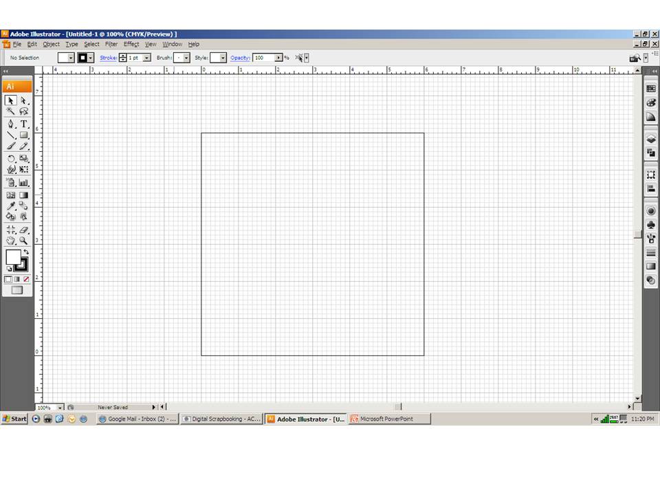
Task: Open the Window menu
Action: click(172, 44)
